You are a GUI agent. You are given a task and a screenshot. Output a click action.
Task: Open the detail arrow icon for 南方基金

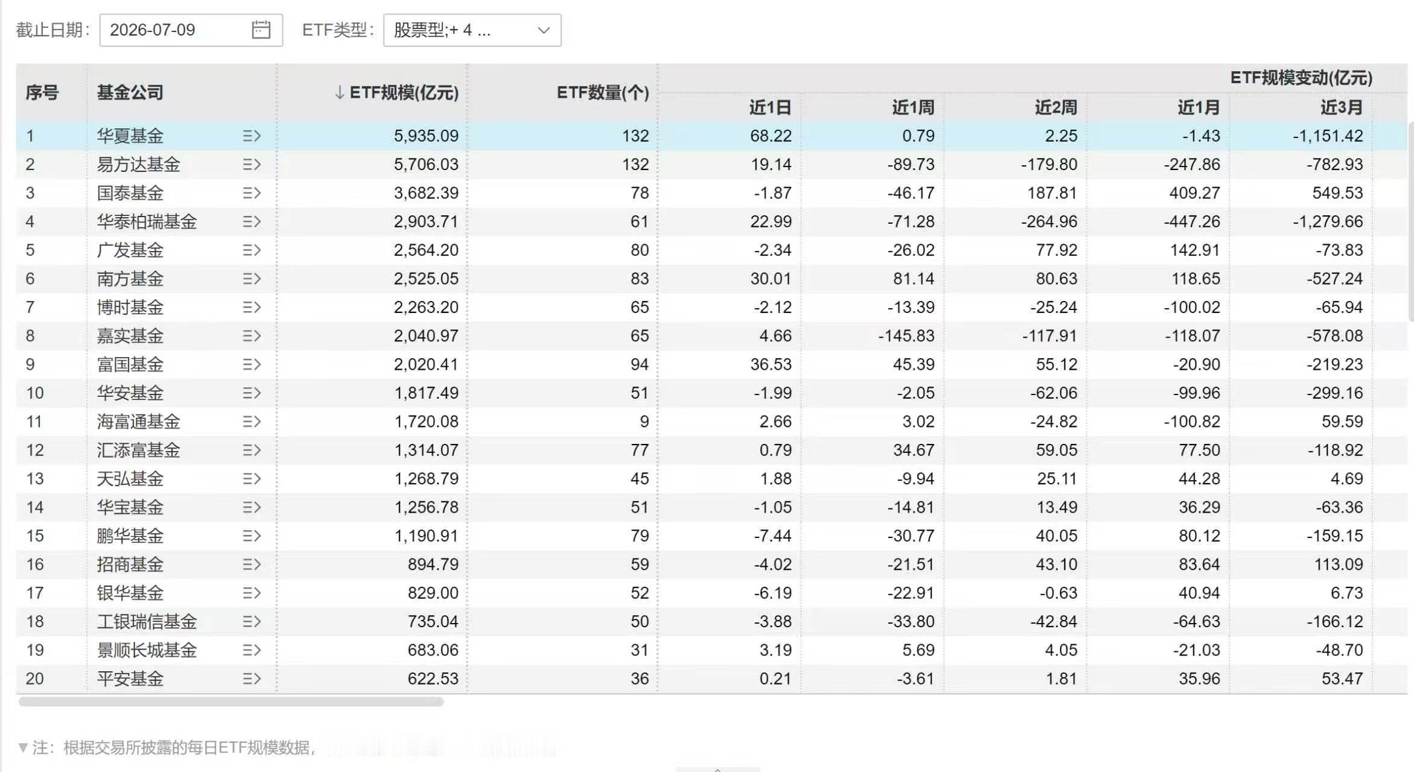tap(252, 279)
